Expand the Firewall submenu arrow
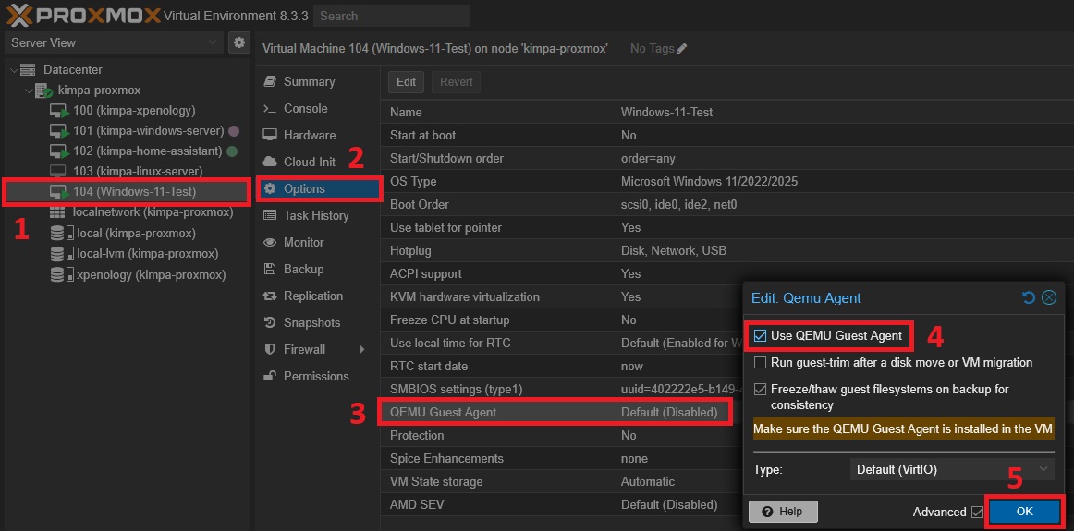The height and width of the screenshot is (531, 1074). tap(360, 350)
